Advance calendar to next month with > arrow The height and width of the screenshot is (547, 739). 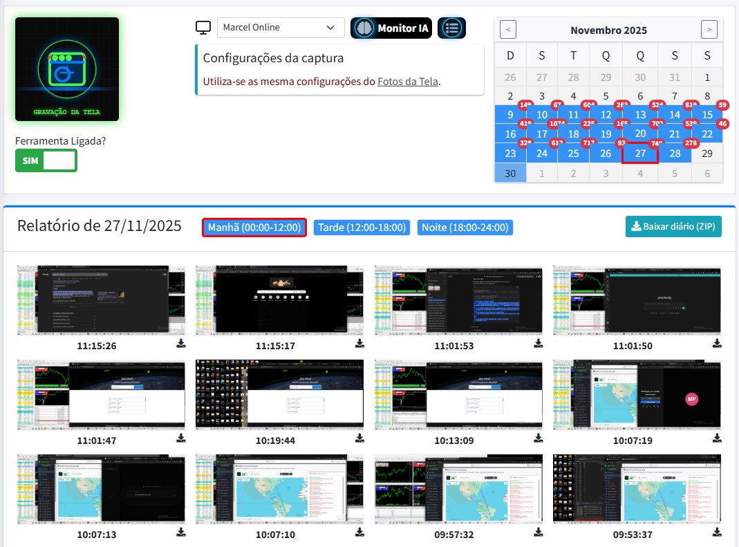tap(709, 29)
